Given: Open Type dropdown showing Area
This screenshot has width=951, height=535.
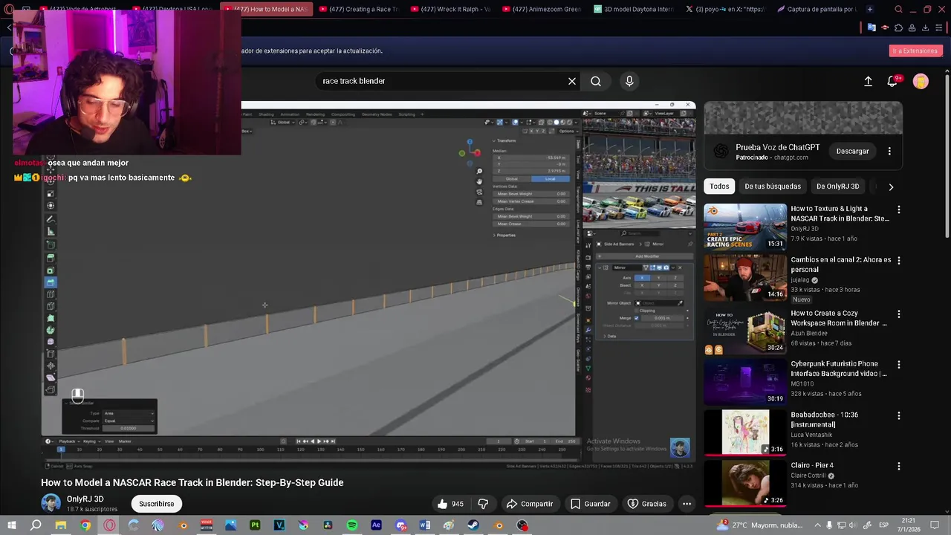Looking at the screenshot, I should pyautogui.click(x=128, y=413).
